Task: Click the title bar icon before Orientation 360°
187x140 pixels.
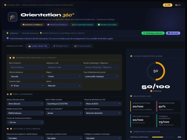Action: tap(5, 5)
